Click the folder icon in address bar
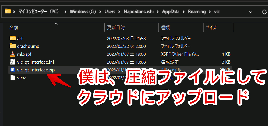269x126 pixels. point(8,12)
